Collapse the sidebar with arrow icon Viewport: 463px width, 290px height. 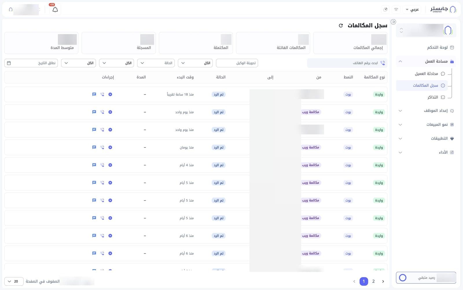point(393,22)
